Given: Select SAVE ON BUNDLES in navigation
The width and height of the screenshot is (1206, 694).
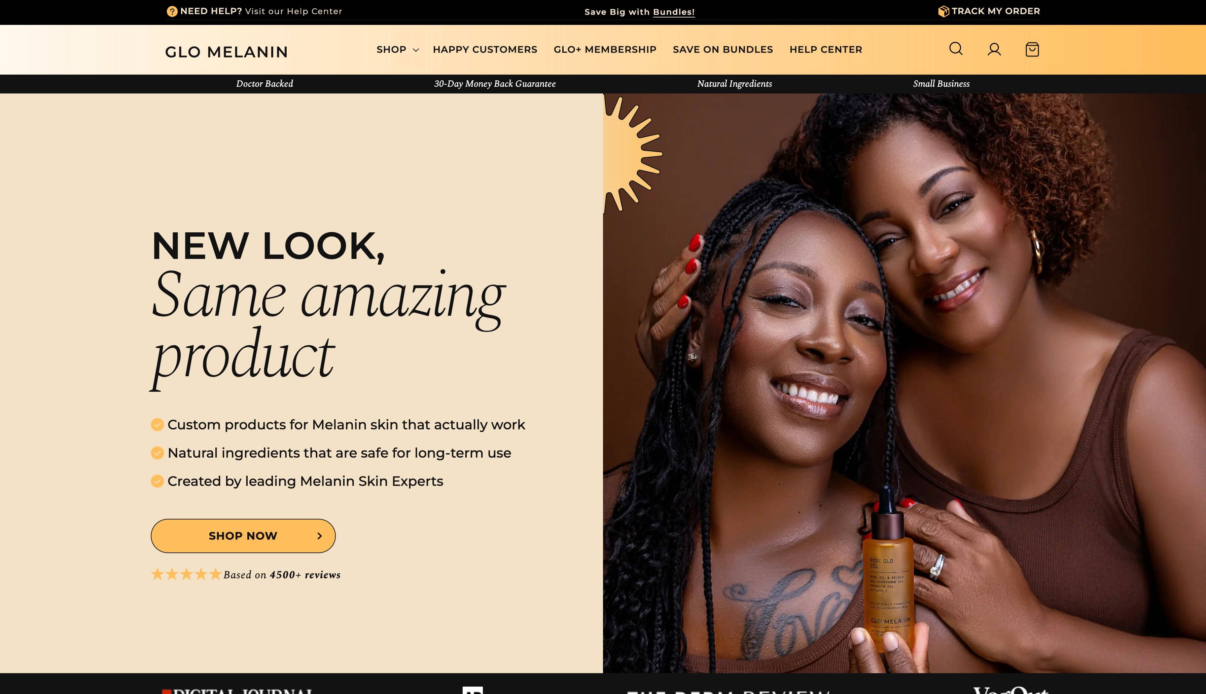Looking at the screenshot, I should (722, 49).
